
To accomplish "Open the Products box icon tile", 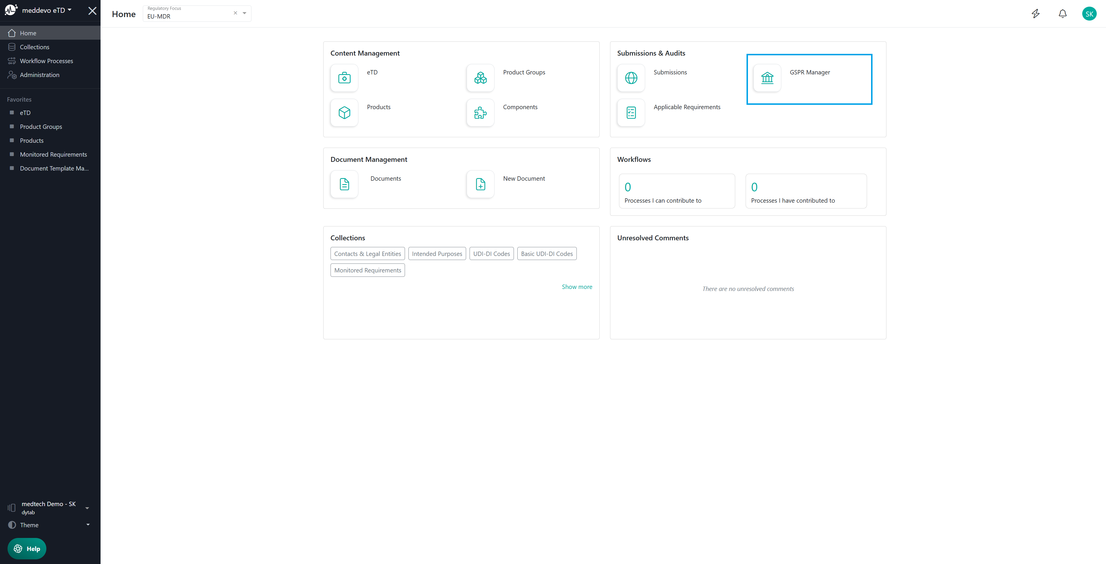I will (344, 112).
